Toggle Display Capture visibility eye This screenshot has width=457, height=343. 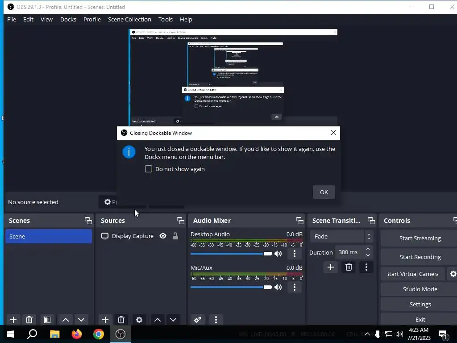point(163,236)
